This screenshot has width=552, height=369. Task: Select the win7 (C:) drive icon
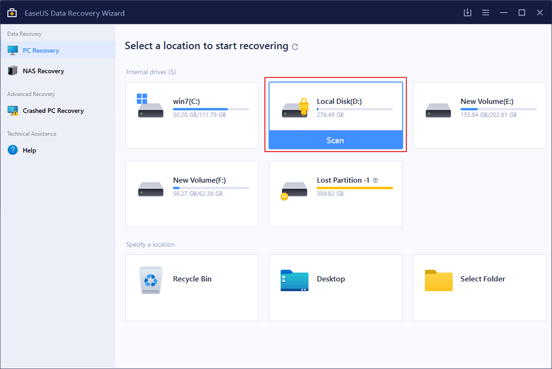coord(150,107)
